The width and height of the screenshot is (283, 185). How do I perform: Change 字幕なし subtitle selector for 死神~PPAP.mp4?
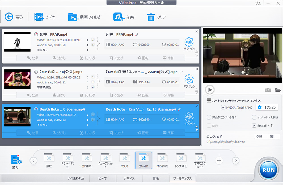(87, 50)
